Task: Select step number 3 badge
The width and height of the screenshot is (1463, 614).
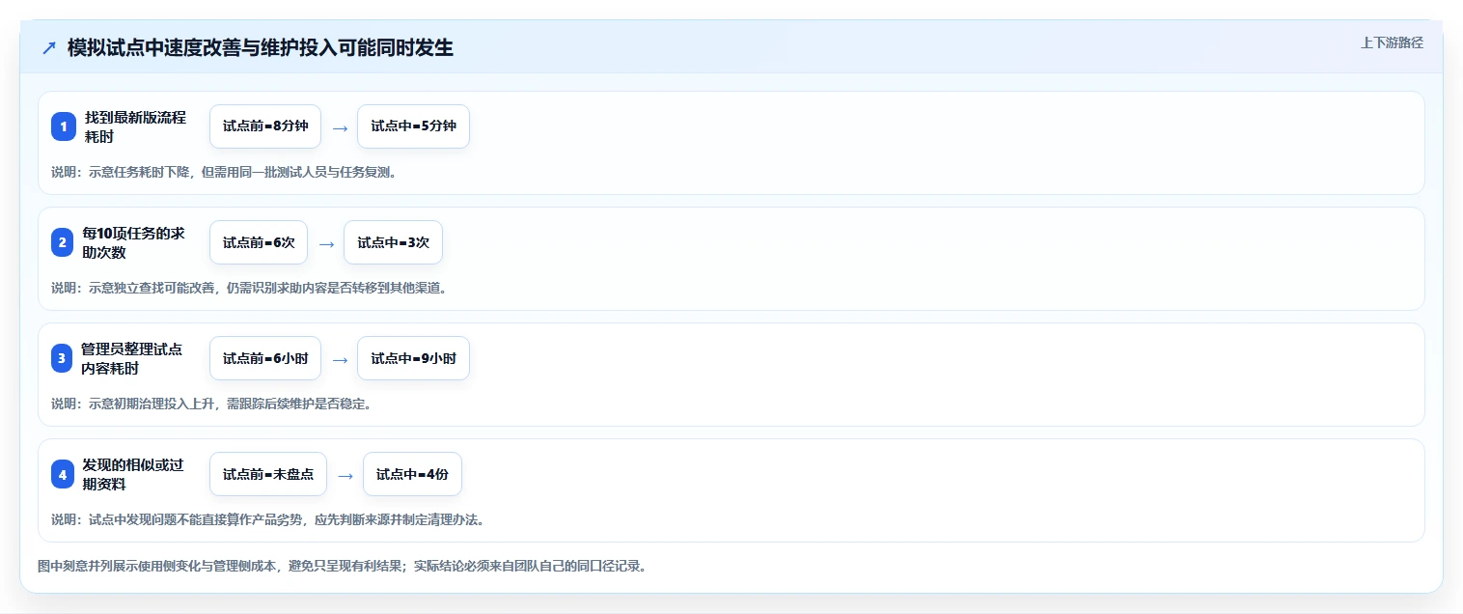Action: (63, 358)
